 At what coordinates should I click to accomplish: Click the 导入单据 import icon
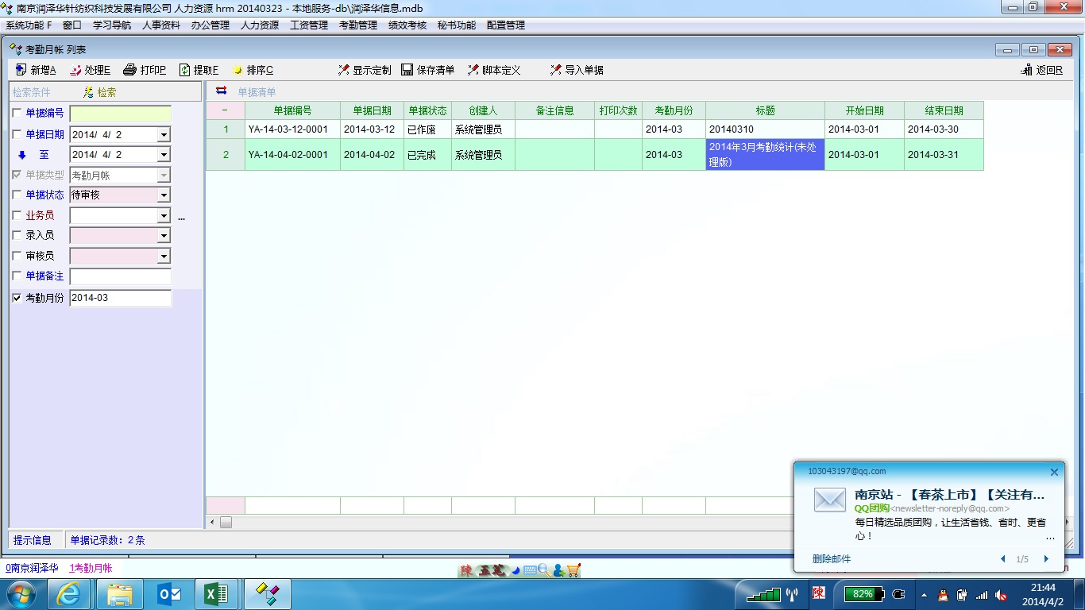coord(555,70)
